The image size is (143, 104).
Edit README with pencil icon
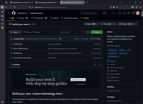pyautogui.click(x=95, y=65)
